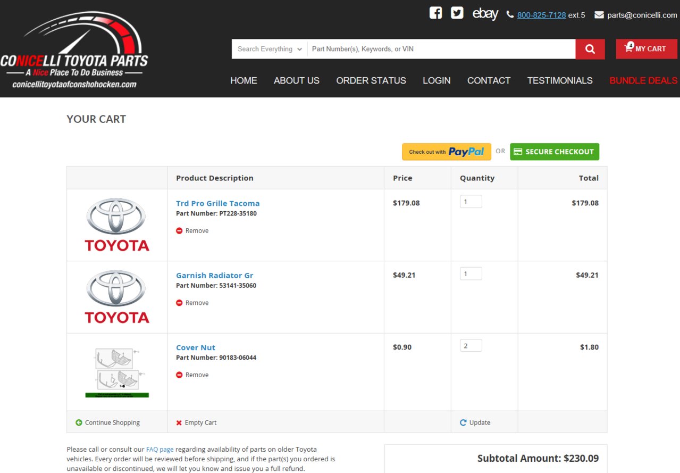Viewport: 680px width, 473px height.
Task: Click the Product Description column header
Action: click(x=215, y=178)
